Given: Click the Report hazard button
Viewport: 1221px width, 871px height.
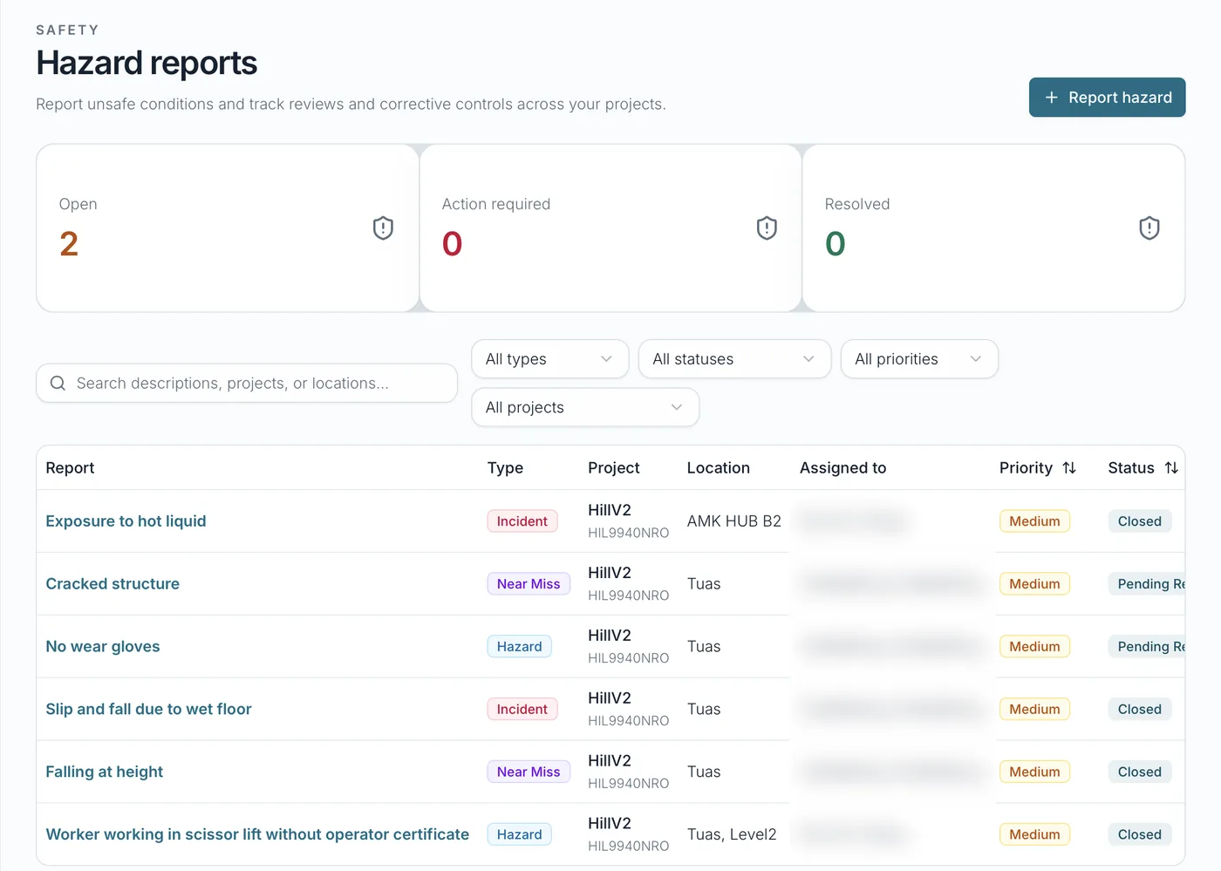Looking at the screenshot, I should tap(1108, 98).
